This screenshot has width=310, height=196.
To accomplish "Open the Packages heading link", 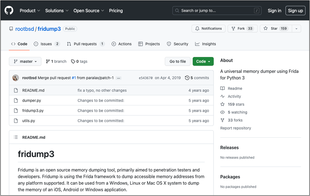I will [230, 177].
